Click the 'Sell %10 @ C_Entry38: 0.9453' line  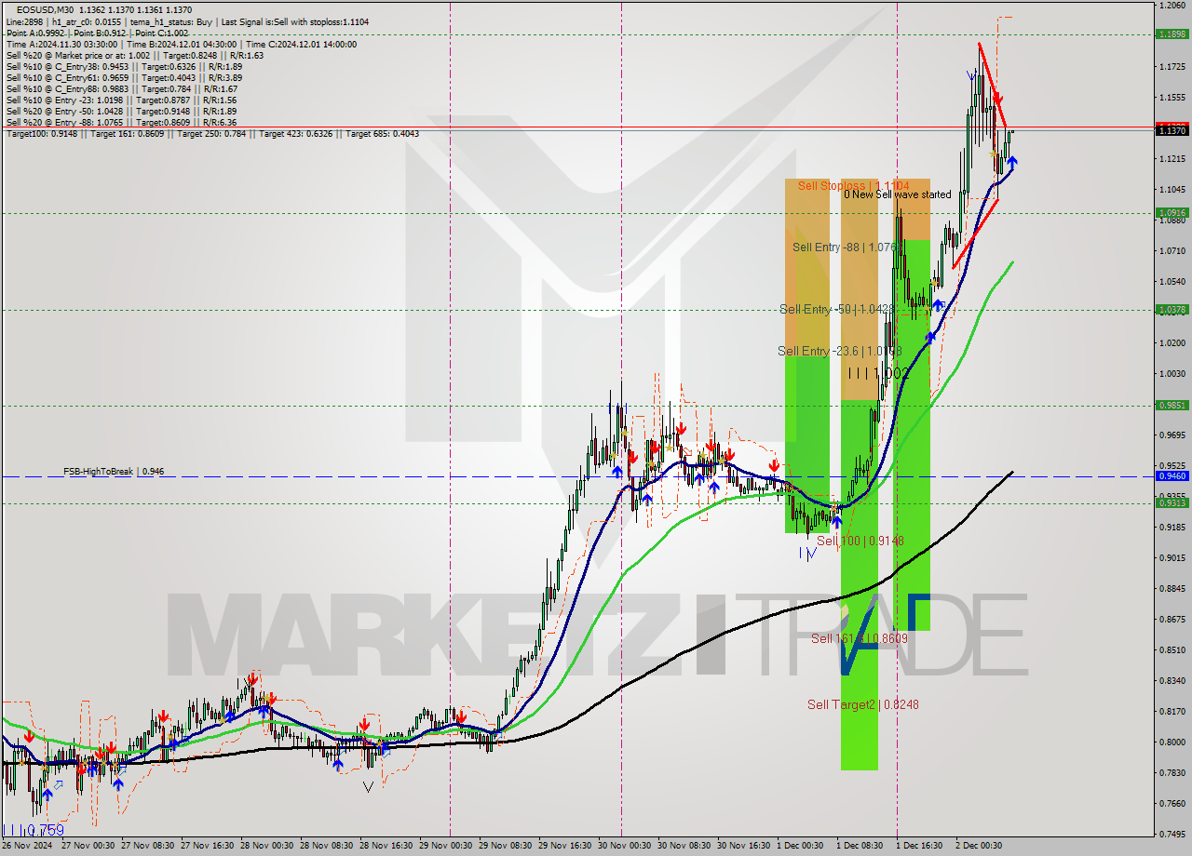[124, 66]
